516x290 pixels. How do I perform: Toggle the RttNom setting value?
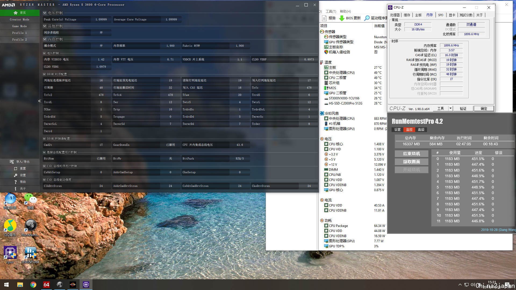[101, 158]
